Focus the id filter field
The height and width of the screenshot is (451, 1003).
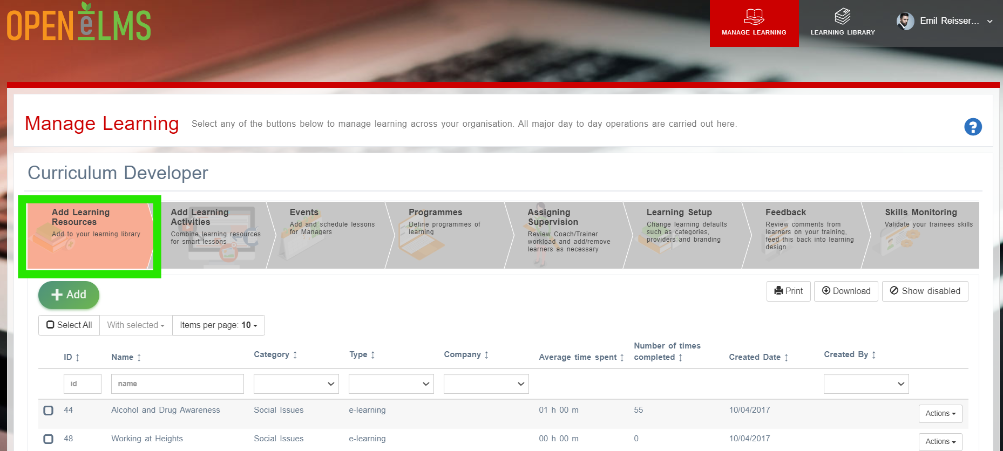[x=83, y=384]
